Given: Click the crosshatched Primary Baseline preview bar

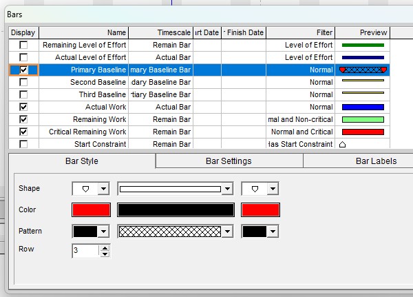Looking at the screenshot, I should click(363, 70).
